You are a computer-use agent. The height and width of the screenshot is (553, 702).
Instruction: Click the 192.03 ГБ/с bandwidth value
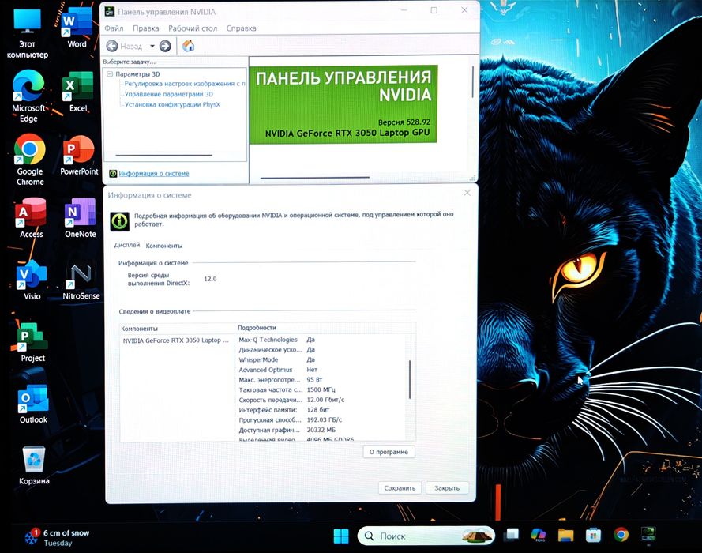[324, 419]
